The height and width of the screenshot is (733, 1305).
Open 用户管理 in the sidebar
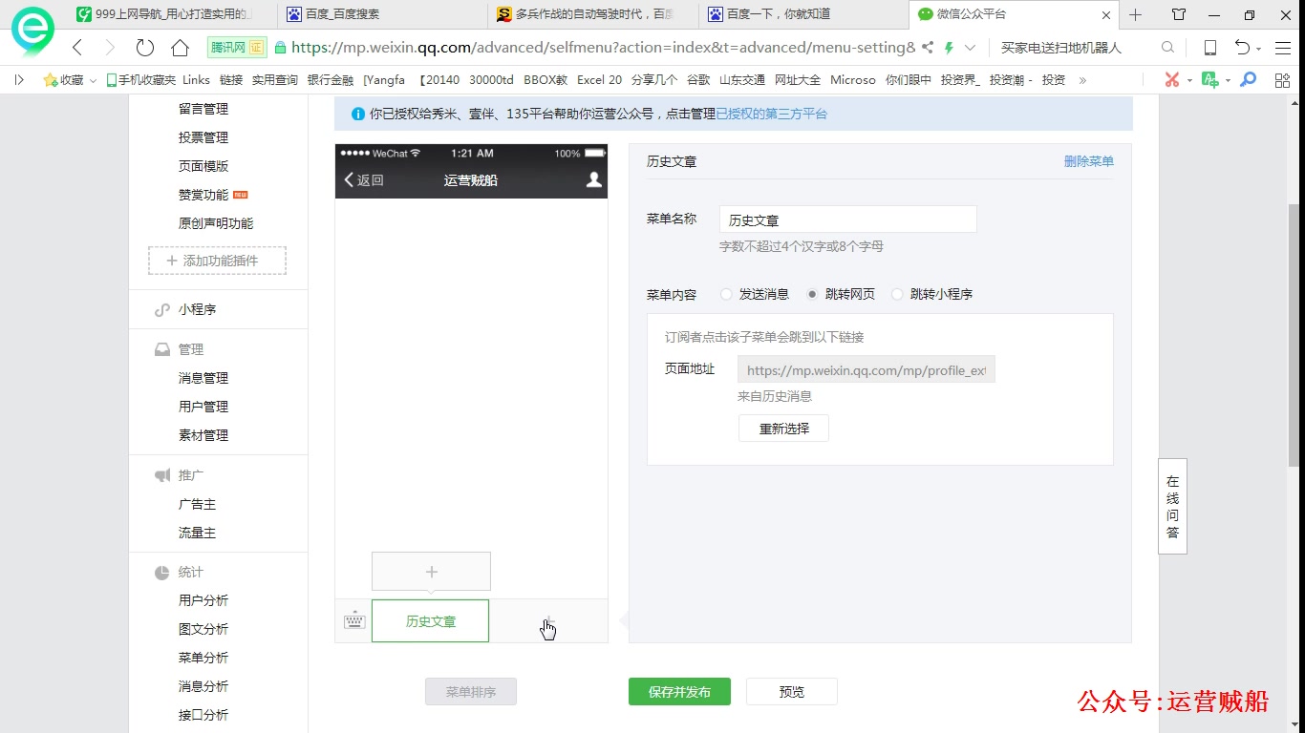[203, 407]
